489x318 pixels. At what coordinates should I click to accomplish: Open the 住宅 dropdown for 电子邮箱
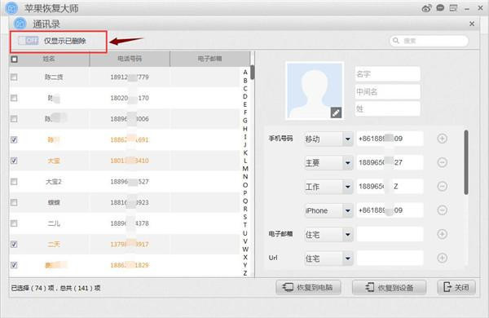347,234
